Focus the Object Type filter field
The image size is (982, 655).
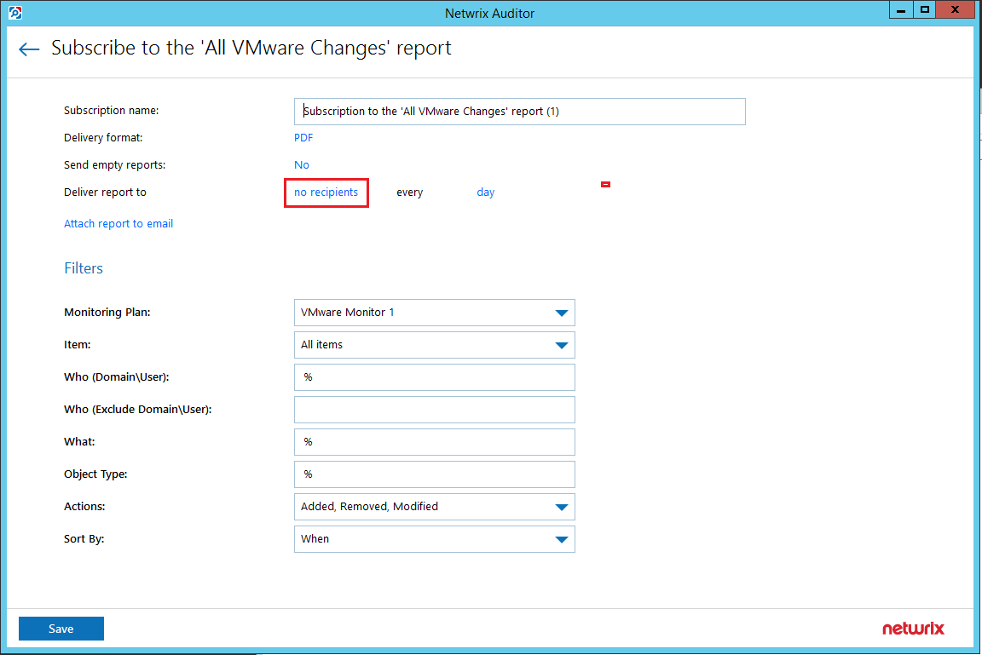point(434,474)
